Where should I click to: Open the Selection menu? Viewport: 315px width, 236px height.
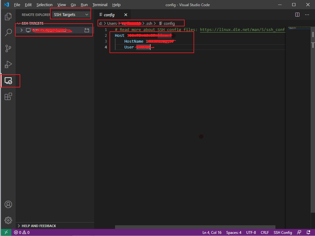pos(44,5)
